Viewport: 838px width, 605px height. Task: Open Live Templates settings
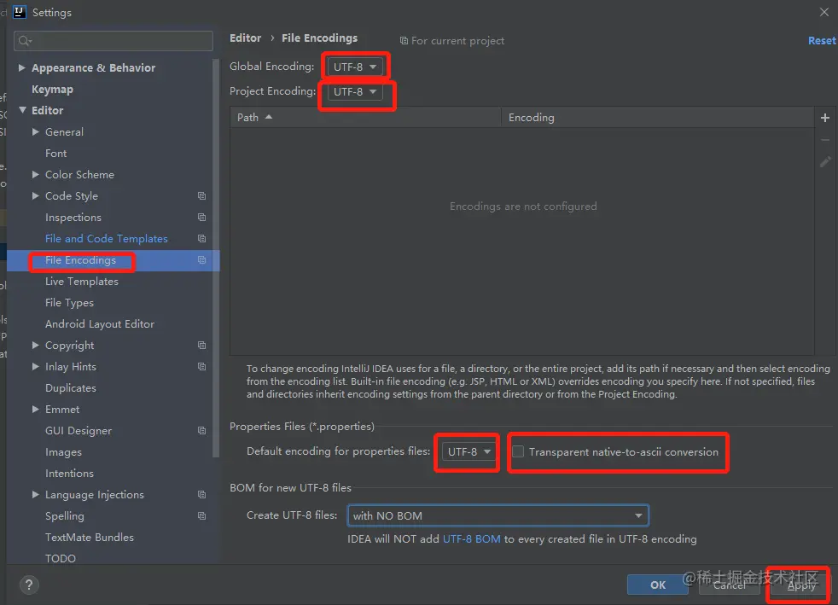tap(82, 282)
